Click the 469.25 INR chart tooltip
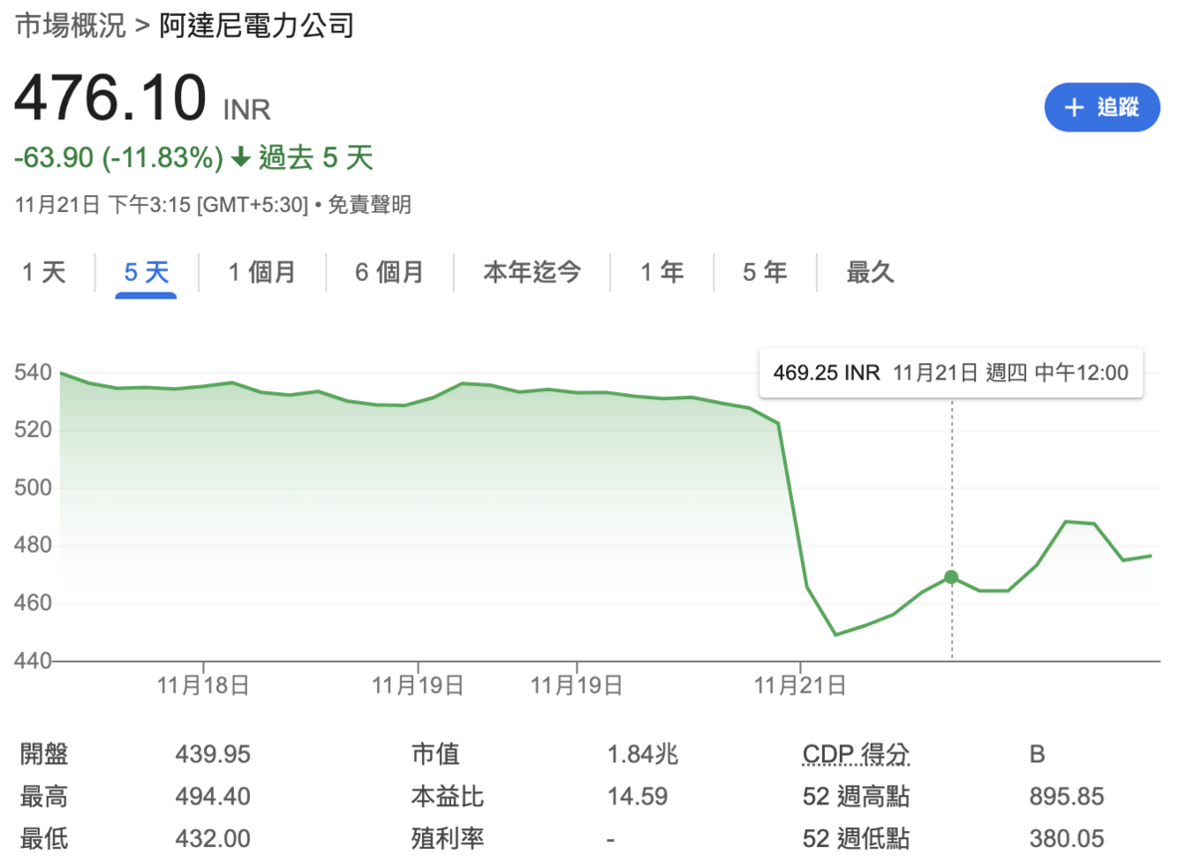1194x862 pixels. (x=950, y=372)
